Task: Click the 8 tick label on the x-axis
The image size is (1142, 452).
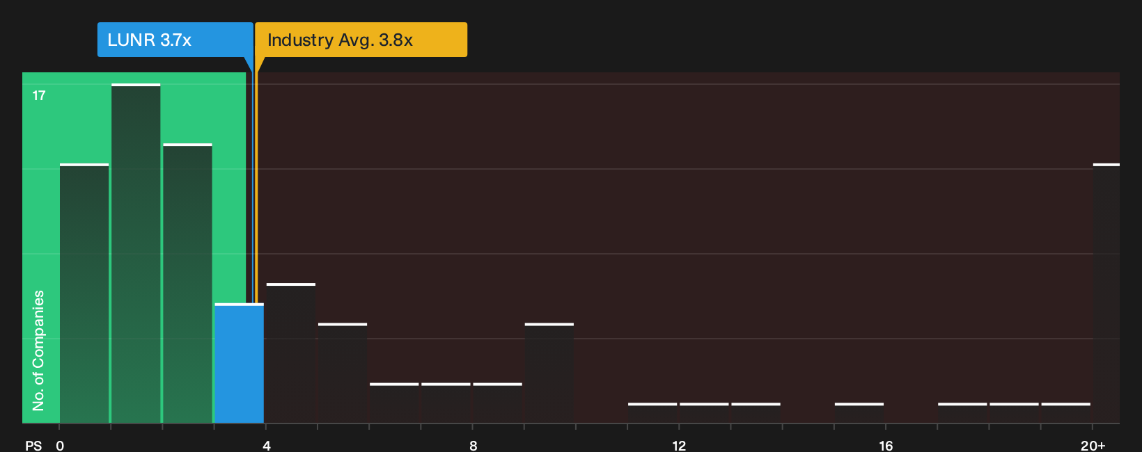Action: click(x=474, y=446)
